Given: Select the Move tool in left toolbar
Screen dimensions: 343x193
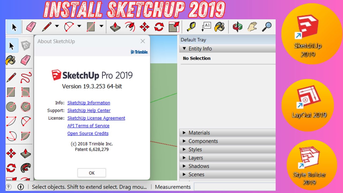Looking at the screenshot, I should coord(11,154).
